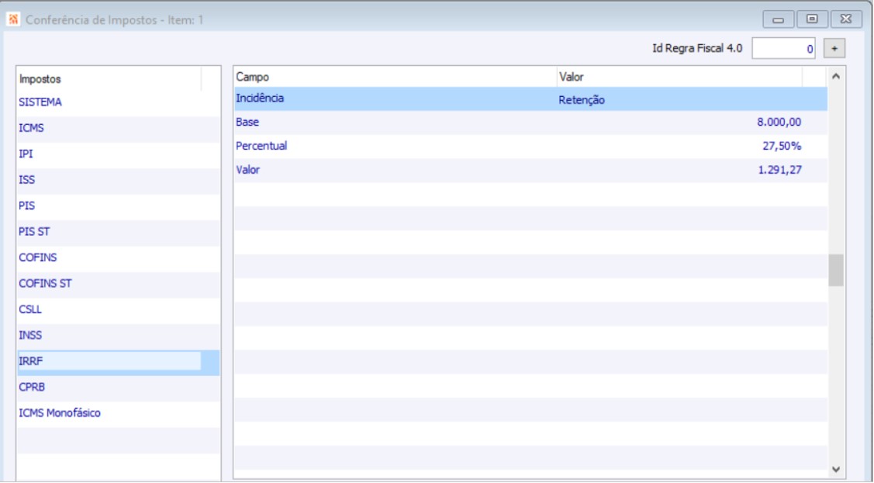Click the 8.000,00 base value
Screen dimensions: 874x483
[779, 122]
